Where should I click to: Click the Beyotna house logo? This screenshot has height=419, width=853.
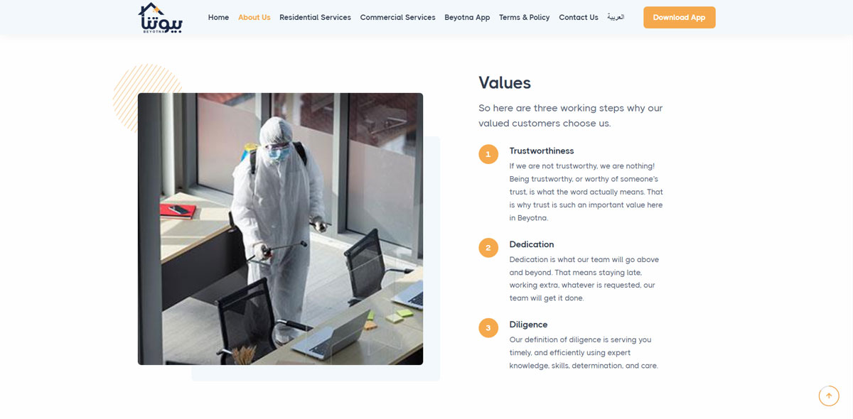pos(160,18)
